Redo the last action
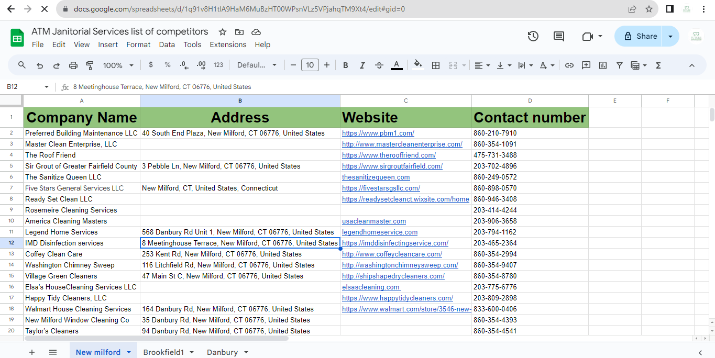The width and height of the screenshot is (715, 358). point(57,65)
